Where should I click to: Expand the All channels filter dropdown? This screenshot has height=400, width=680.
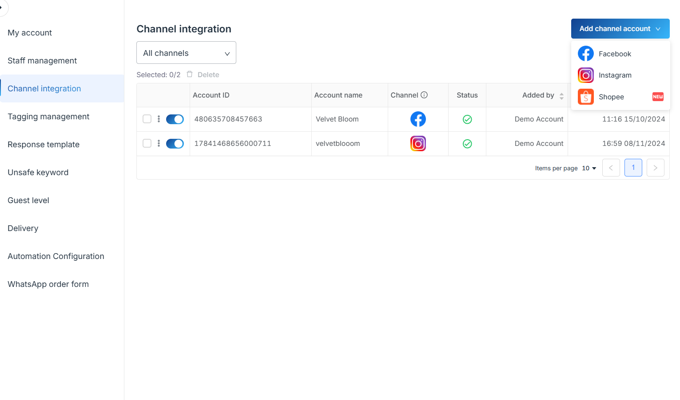tap(186, 53)
